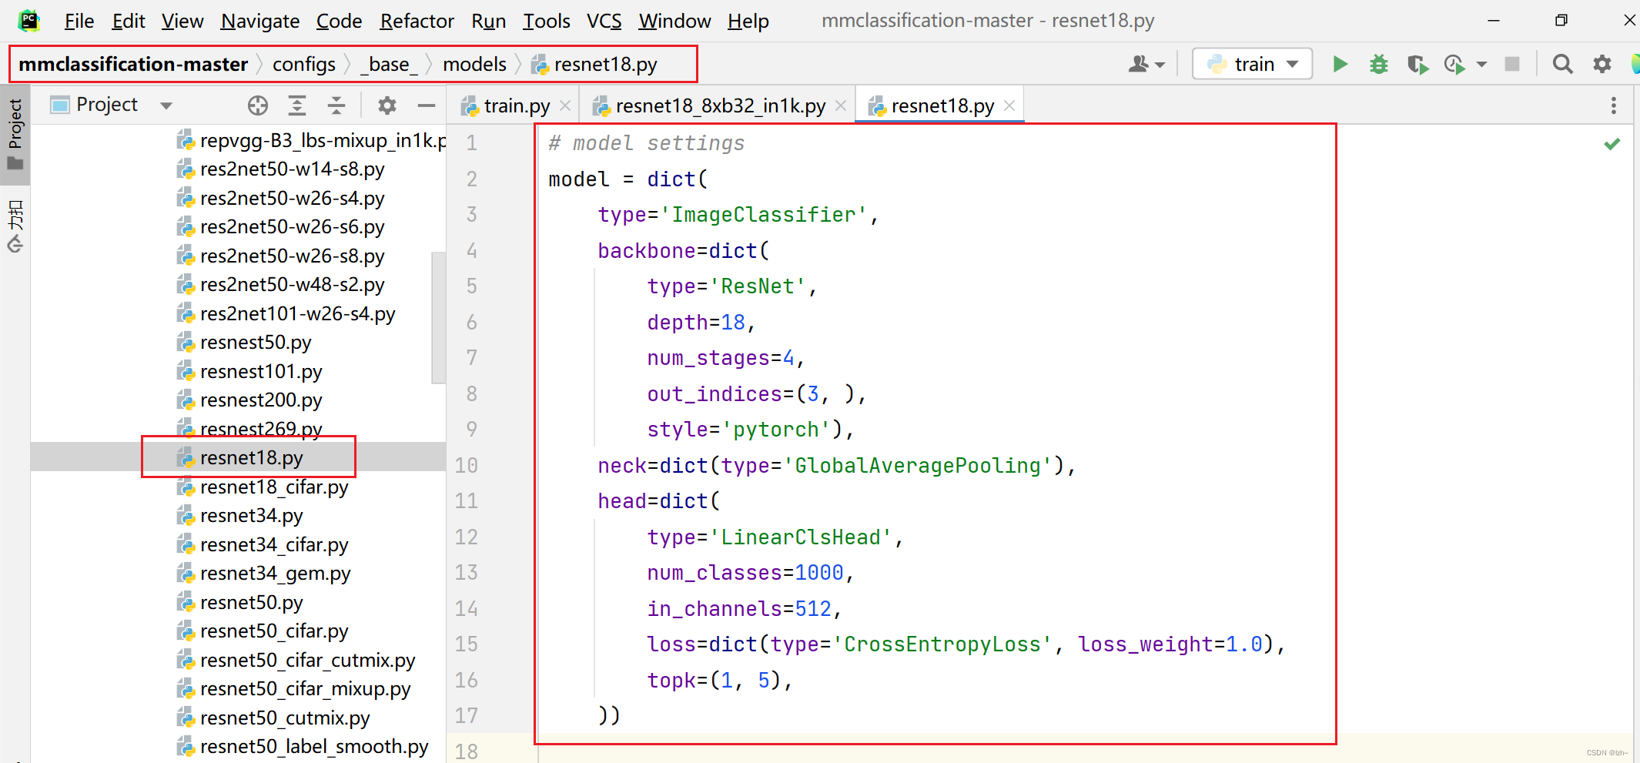The width and height of the screenshot is (1640, 763).
Task: Open the Help menu
Action: click(748, 21)
